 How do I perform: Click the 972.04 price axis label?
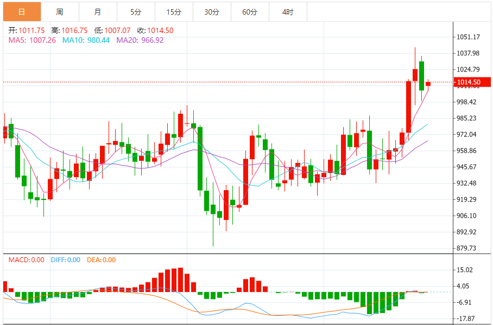(466, 134)
